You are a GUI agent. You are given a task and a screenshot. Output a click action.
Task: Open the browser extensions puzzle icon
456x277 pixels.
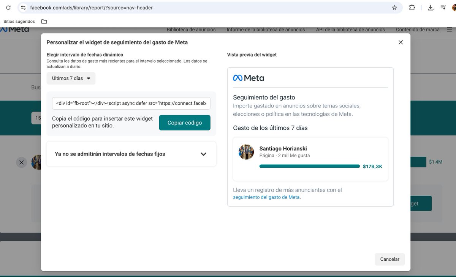412,8
